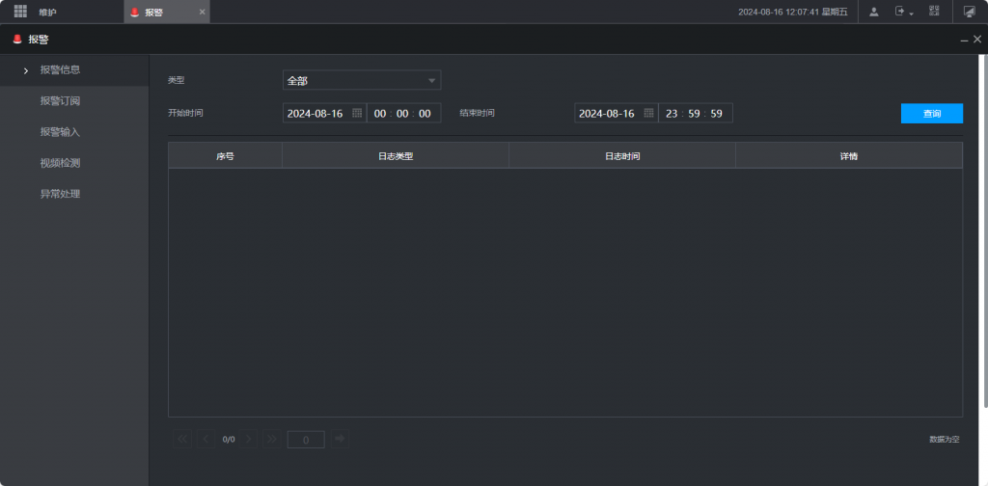Open the main menu grid icon

click(20, 12)
